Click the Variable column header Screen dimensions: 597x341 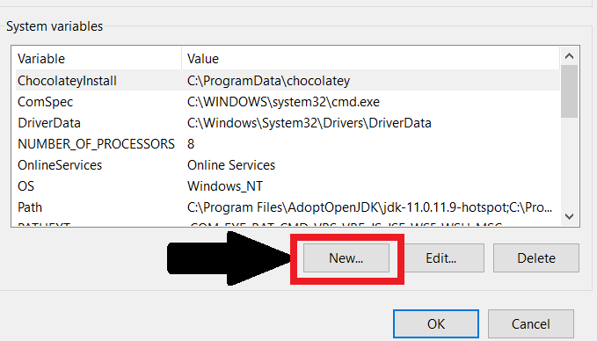tap(98, 59)
